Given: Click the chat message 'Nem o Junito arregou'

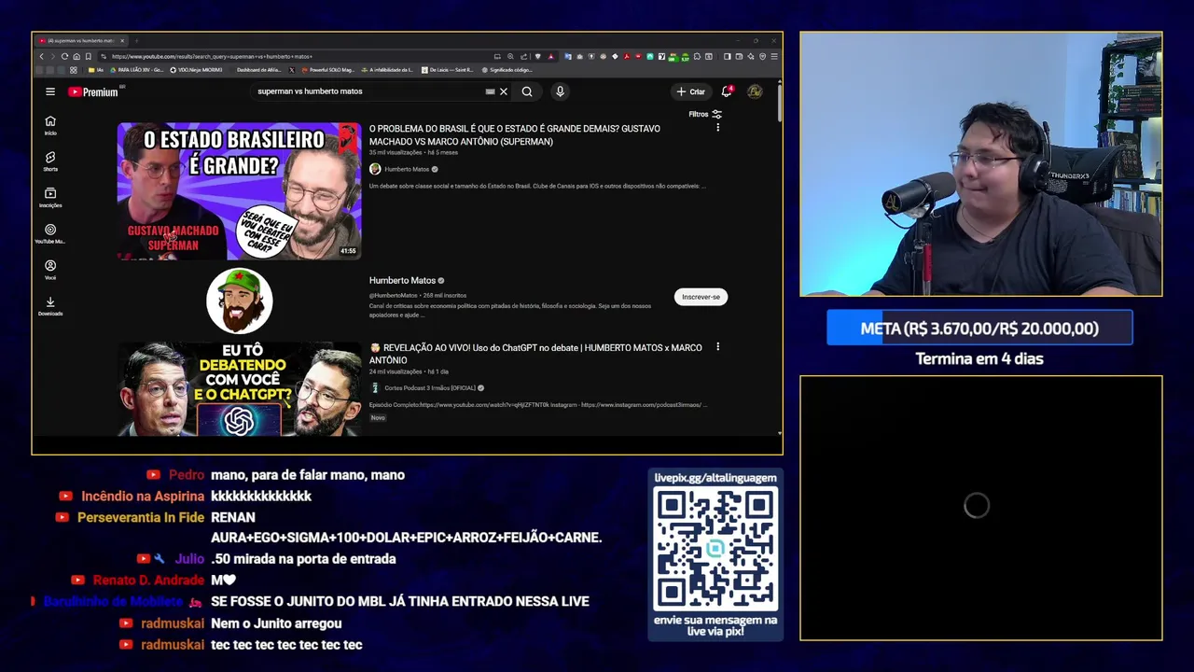Looking at the screenshot, I should click(x=276, y=623).
